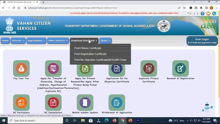Expand the Other Services dropdown menu
The image size is (220, 124).
click(58, 41)
